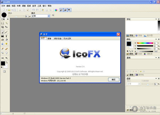Screen dimensions: 160x115
Task: Click the rainbow color square toolbar icon
Action: click(x=56, y=10)
